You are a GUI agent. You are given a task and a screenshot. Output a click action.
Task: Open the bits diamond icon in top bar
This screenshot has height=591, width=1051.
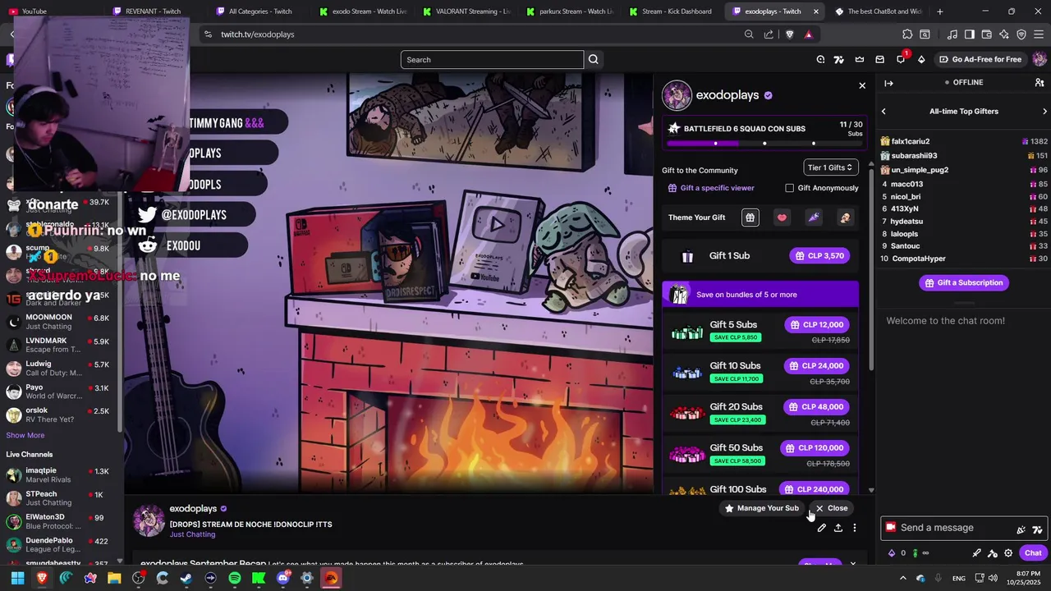pos(921,59)
